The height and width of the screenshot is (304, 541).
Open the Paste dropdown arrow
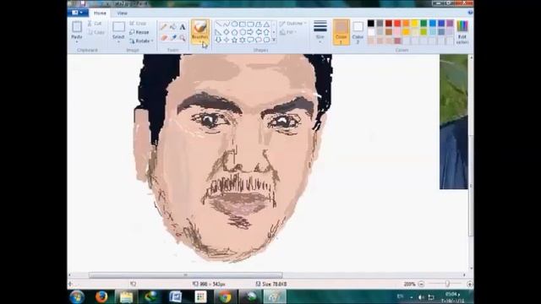pyautogui.click(x=77, y=42)
